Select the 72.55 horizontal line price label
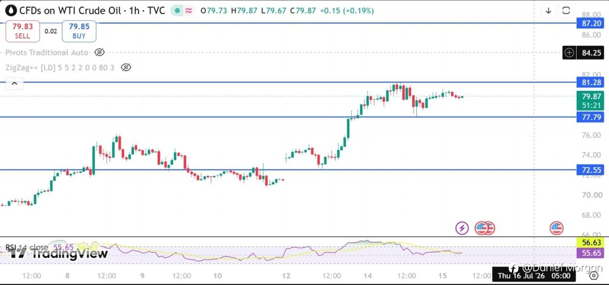609x285 pixels. coord(589,170)
